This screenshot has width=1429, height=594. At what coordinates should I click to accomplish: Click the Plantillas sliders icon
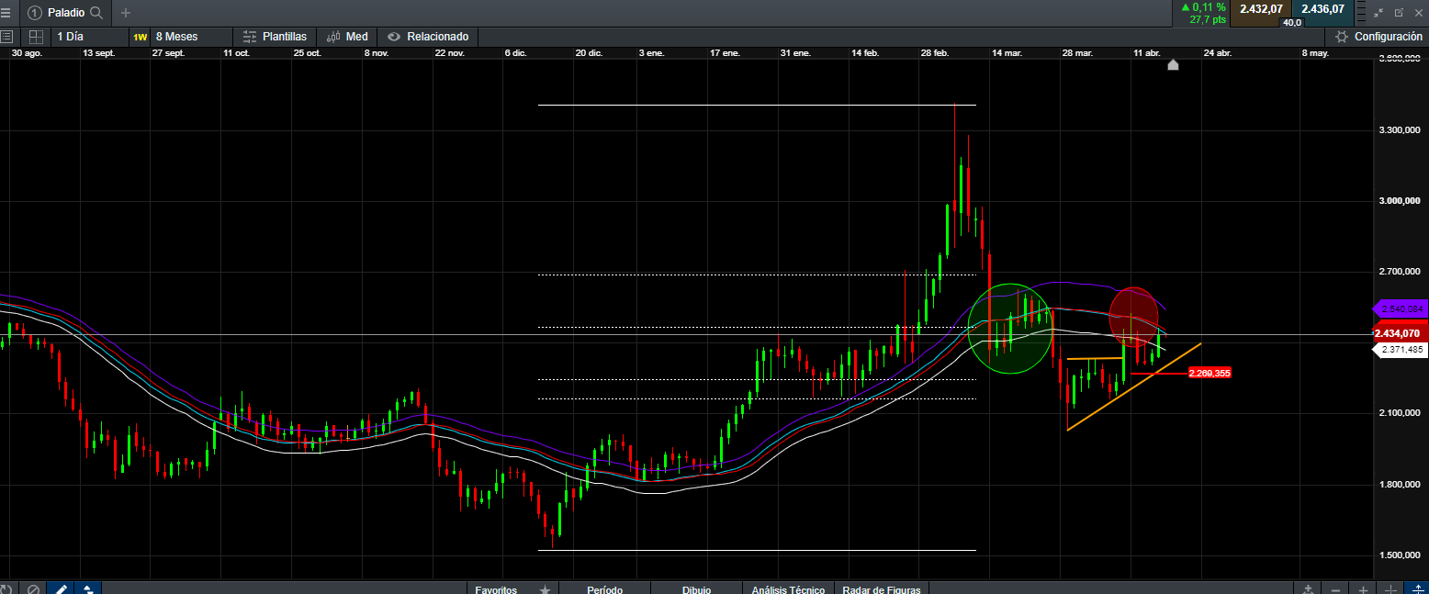pyautogui.click(x=250, y=37)
